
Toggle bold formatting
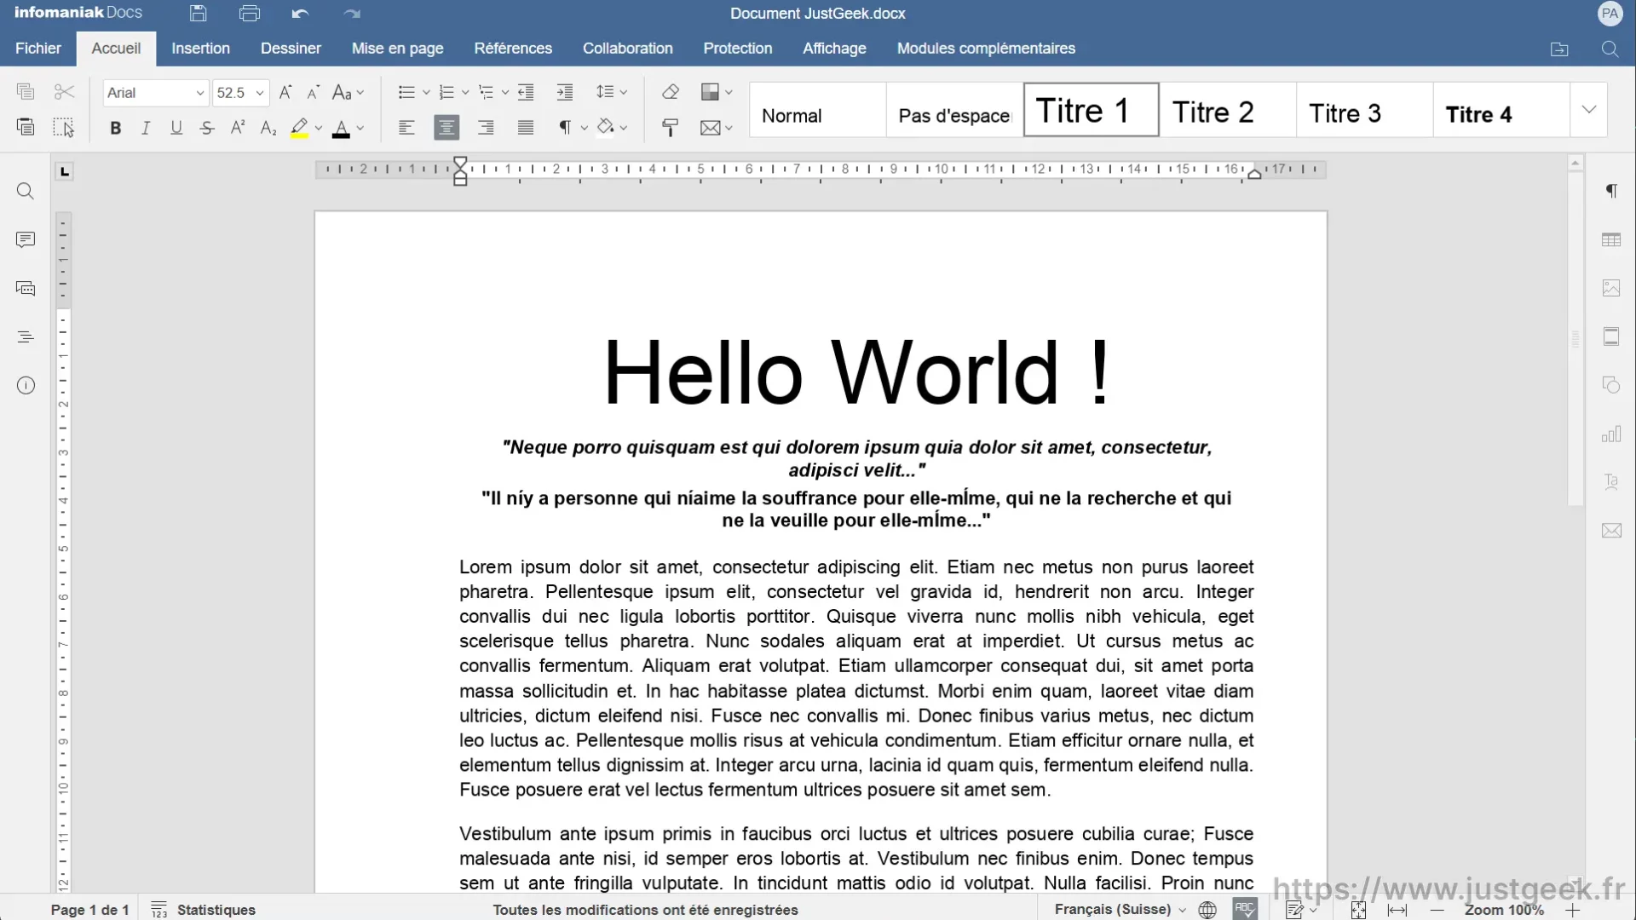[116, 128]
